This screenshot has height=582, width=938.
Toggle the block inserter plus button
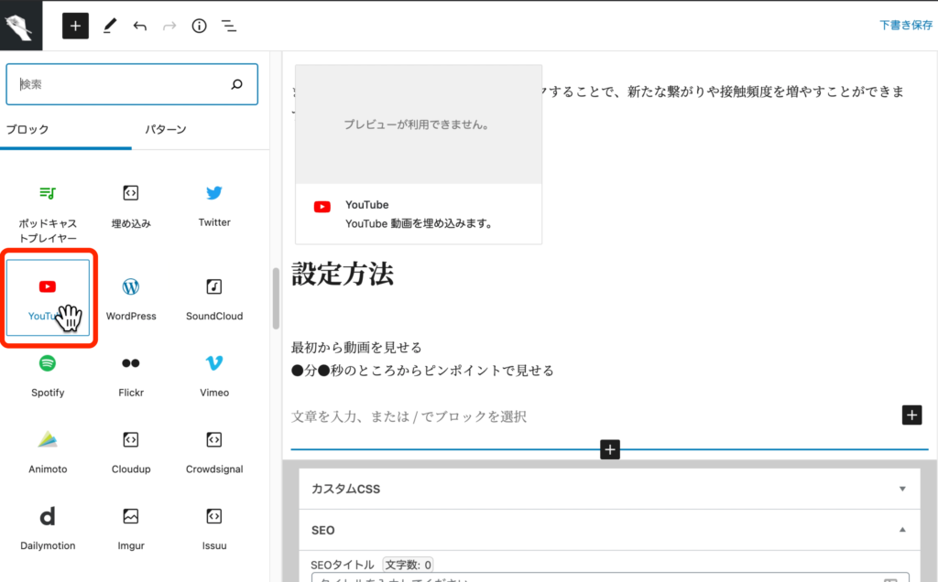(x=75, y=26)
